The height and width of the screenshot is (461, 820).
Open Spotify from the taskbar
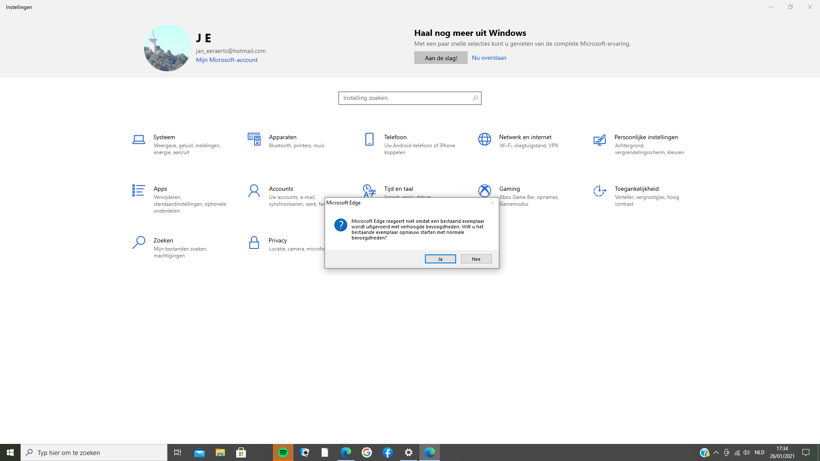pos(283,452)
